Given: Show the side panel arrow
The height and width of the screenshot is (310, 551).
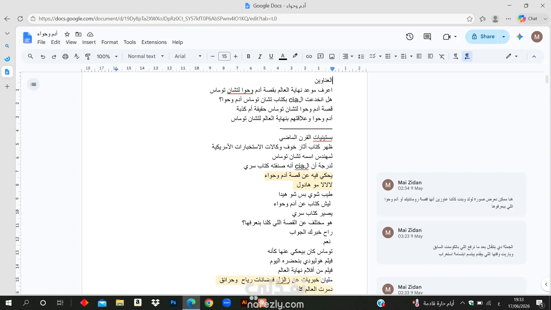Looking at the screenshot, I should click(x=546, y=284).
